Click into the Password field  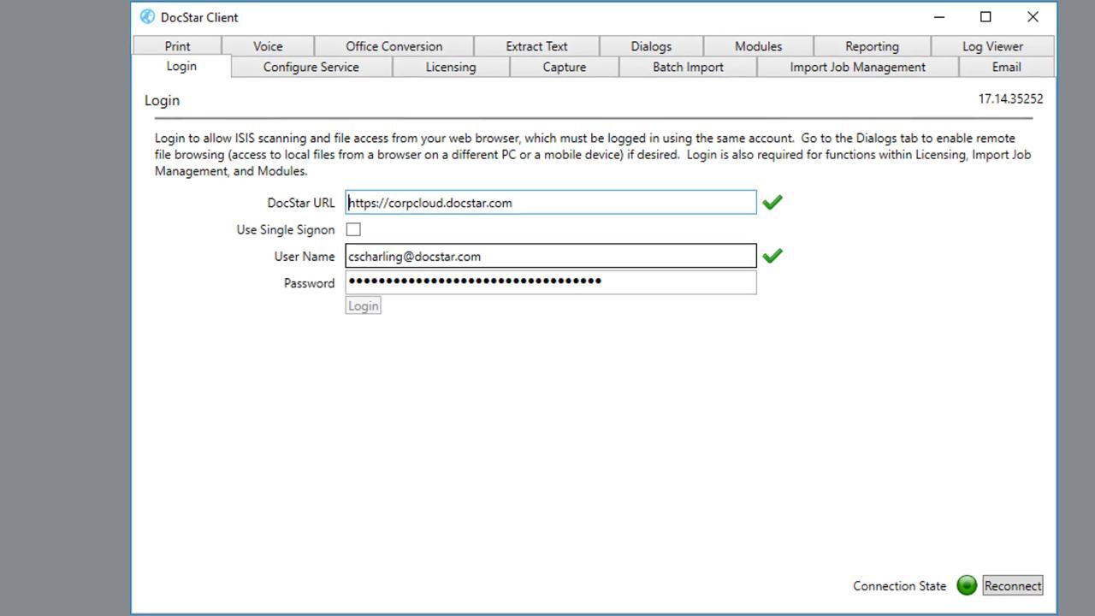[551, 282]
